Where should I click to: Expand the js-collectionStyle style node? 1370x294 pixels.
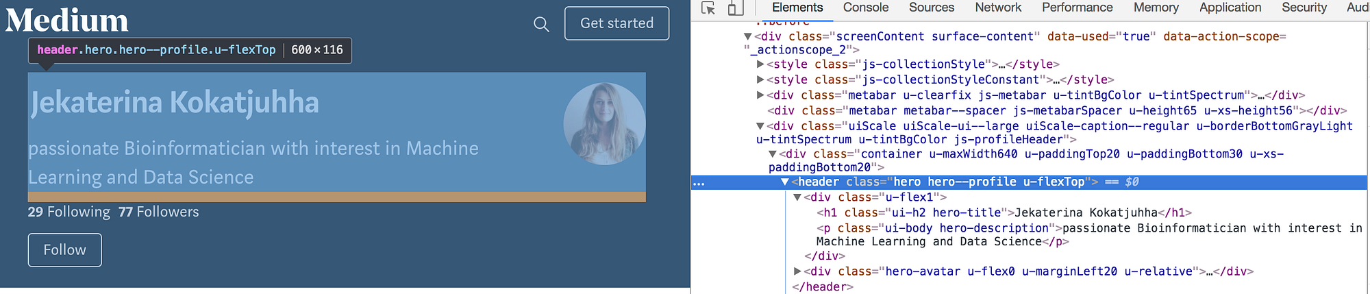click(760, 64)
